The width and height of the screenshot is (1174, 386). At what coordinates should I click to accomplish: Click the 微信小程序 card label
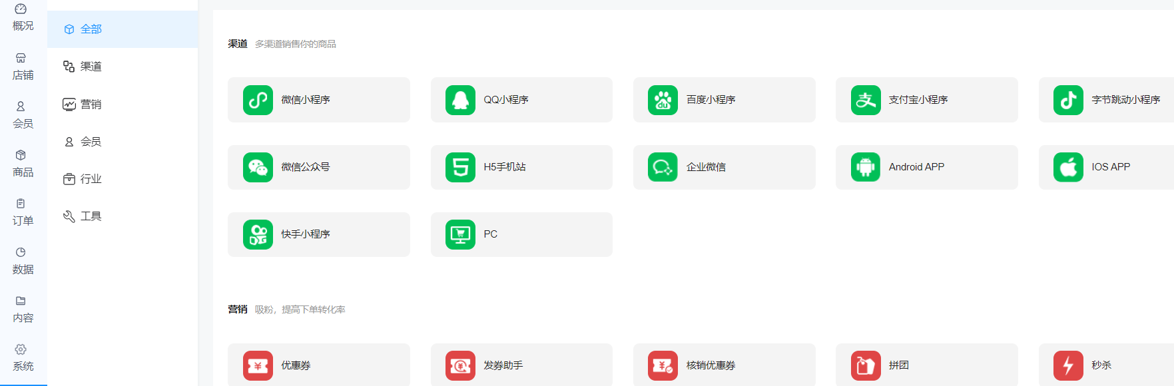click(306, 100)
